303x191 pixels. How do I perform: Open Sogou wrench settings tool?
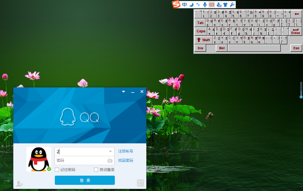click(232, 5)
